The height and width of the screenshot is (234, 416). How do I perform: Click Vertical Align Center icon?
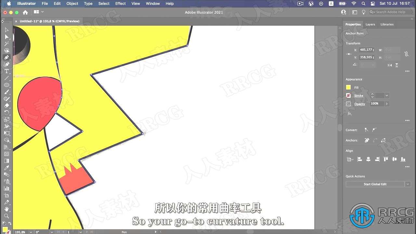coord(395,159)
